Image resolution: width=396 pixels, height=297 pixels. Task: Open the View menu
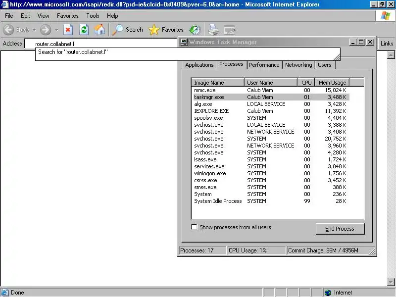44,16
